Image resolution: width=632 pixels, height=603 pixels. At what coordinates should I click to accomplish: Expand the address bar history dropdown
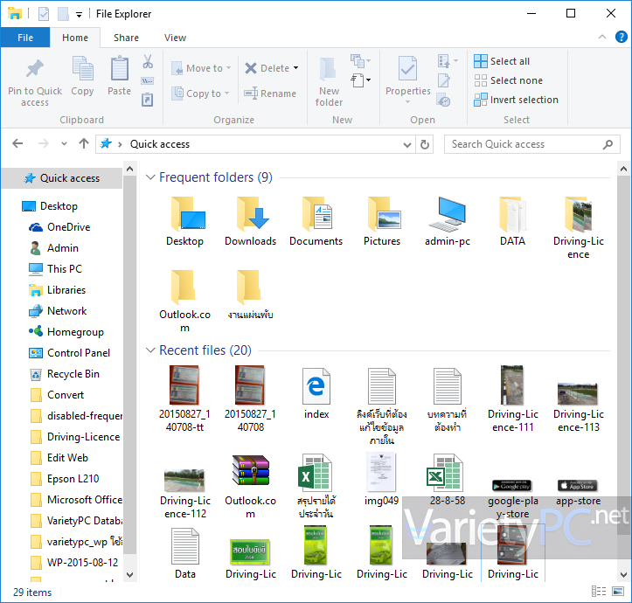pyautogui.click(x=407, y=144)
